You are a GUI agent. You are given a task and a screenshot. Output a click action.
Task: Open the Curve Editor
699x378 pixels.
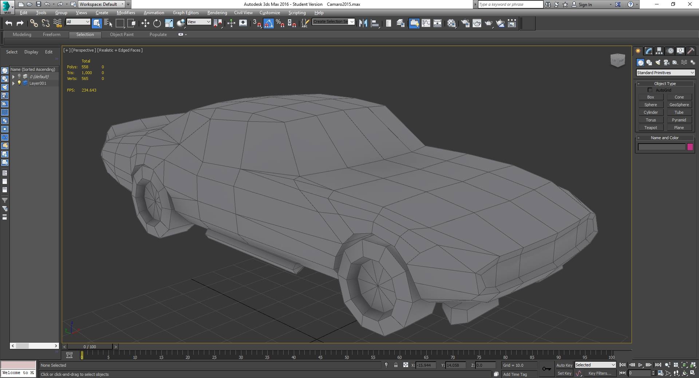pos(426,23)
